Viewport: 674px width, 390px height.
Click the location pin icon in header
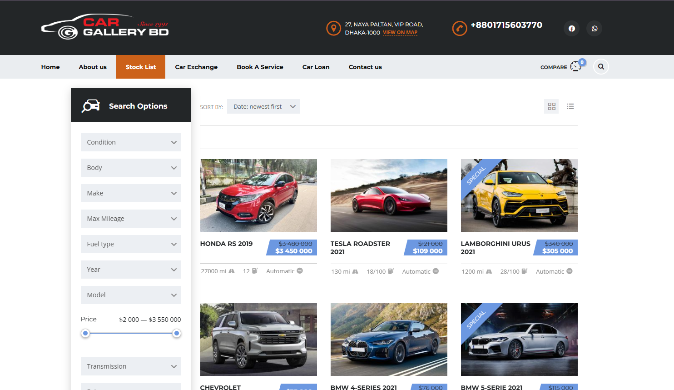[x=333, y=28]
